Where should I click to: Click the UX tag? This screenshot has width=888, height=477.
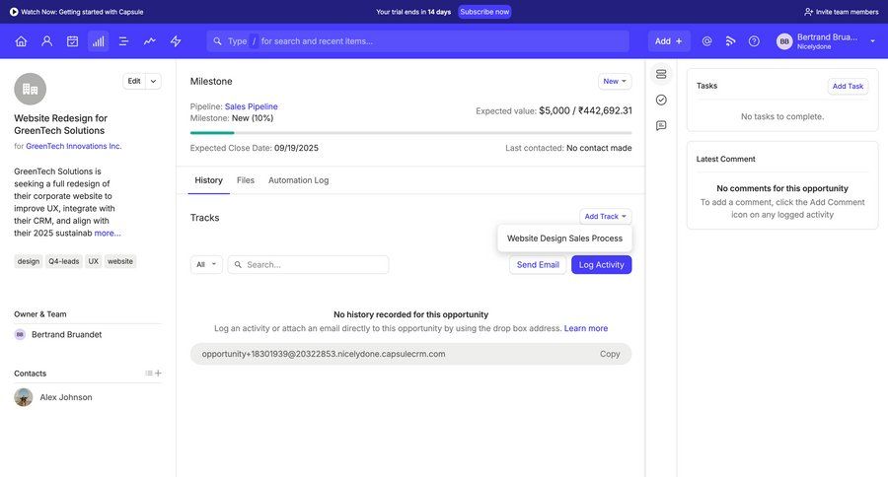(x=94, y=261)
